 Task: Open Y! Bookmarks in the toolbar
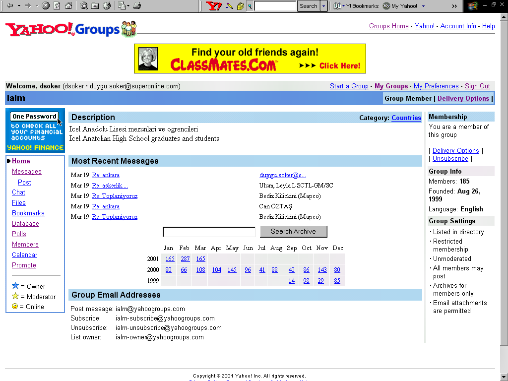click(356, 6)
